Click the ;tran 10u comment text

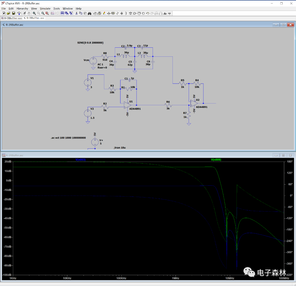click(120, 148)
